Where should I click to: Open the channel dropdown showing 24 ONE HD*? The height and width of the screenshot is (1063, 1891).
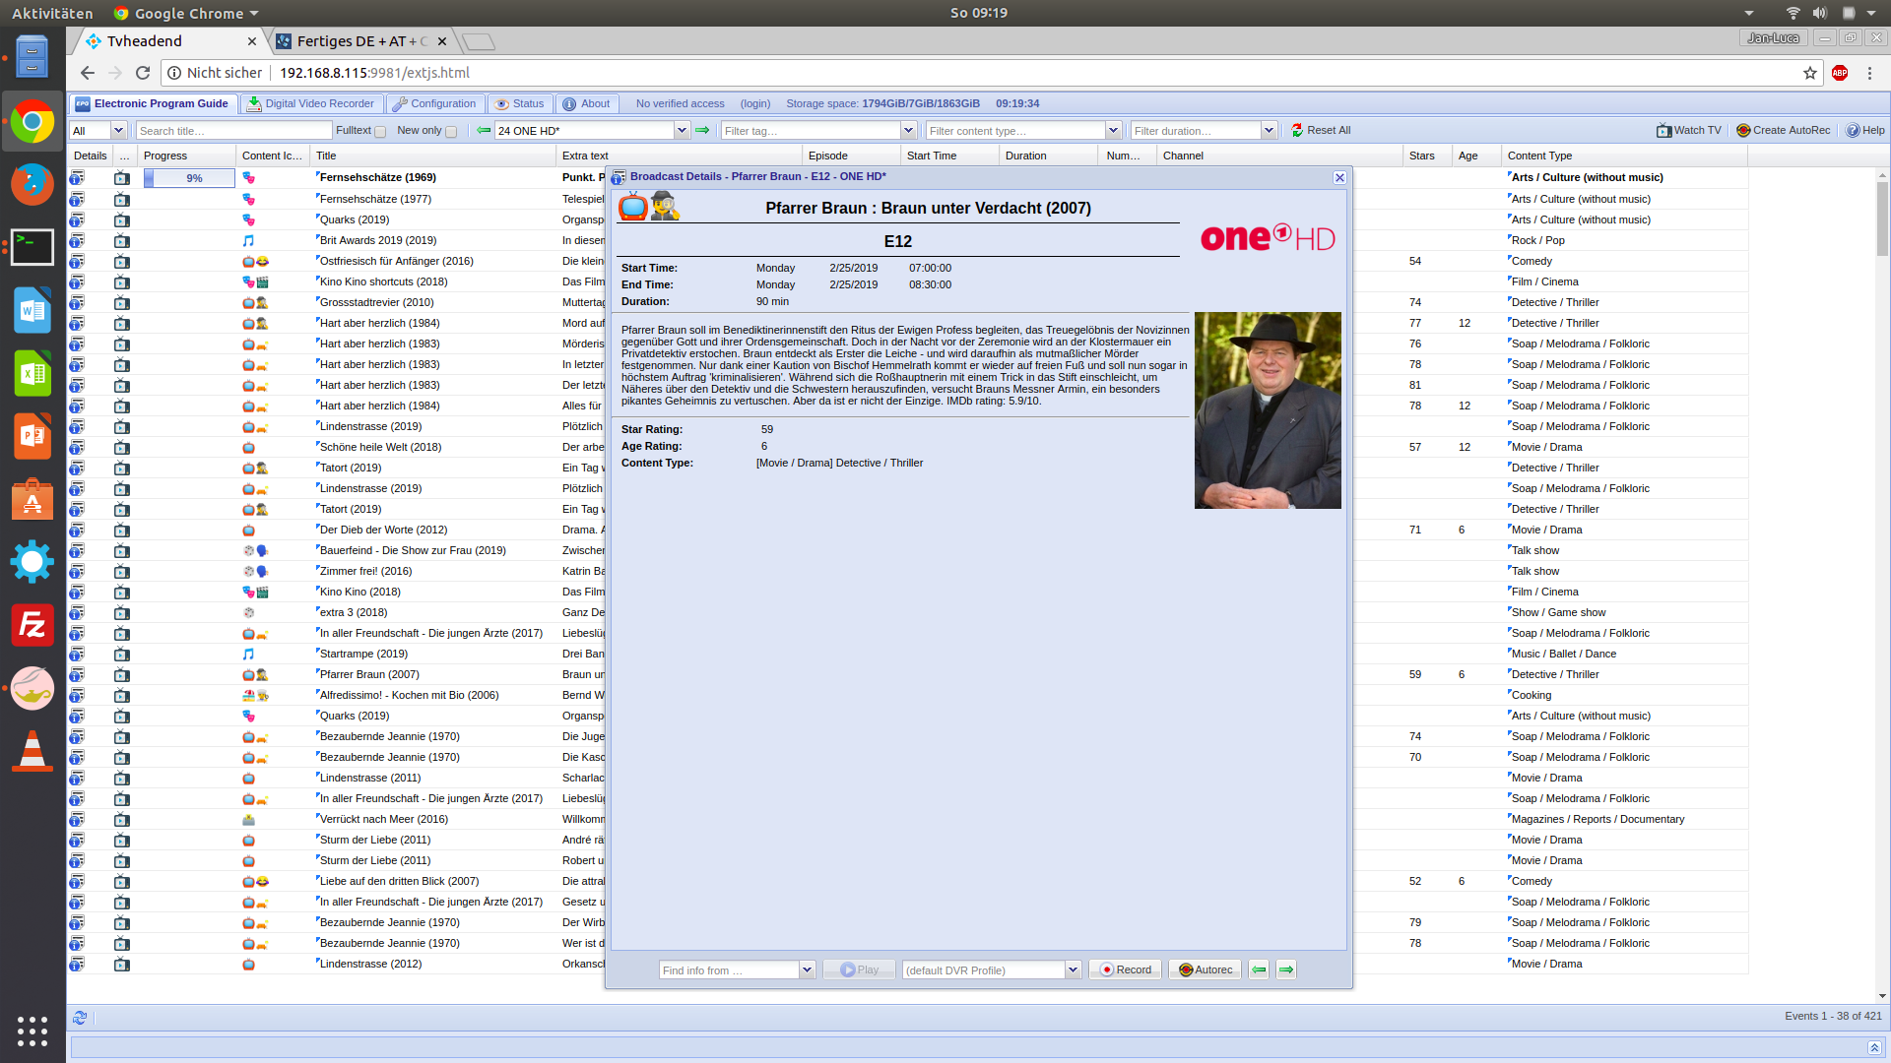coord(682,130)
